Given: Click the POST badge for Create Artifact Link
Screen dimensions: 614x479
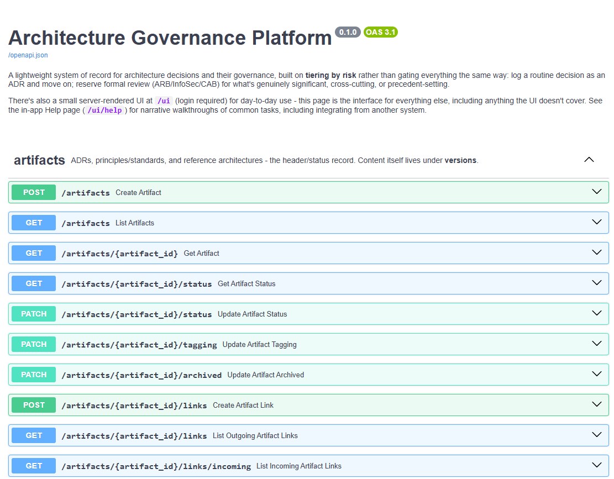Looking at the screenshot, I should pyautogui.click(x=34, y=405).
